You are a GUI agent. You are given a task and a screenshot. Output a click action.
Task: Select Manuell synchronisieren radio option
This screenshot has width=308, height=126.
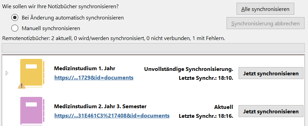click(15, 28)
